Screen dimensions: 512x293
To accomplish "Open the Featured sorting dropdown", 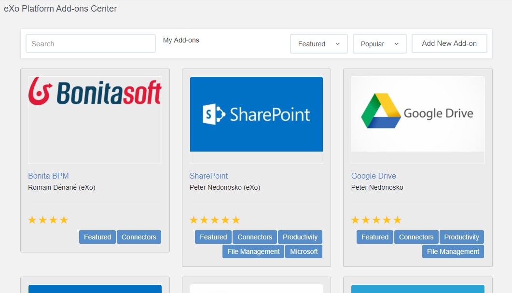I will 318,43.
